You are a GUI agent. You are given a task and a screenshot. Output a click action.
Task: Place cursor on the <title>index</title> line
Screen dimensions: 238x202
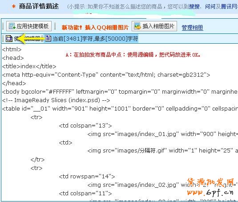pos(29,66)
